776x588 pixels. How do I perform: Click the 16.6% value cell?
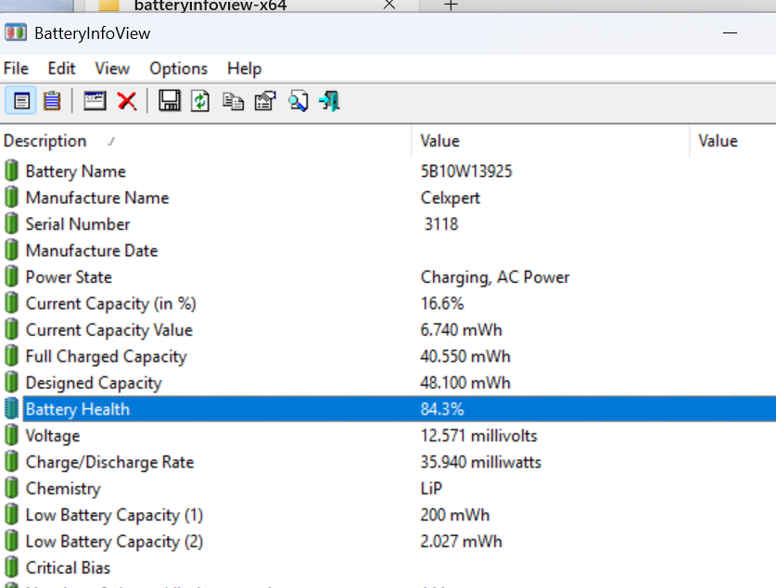[x=442, y=303]
